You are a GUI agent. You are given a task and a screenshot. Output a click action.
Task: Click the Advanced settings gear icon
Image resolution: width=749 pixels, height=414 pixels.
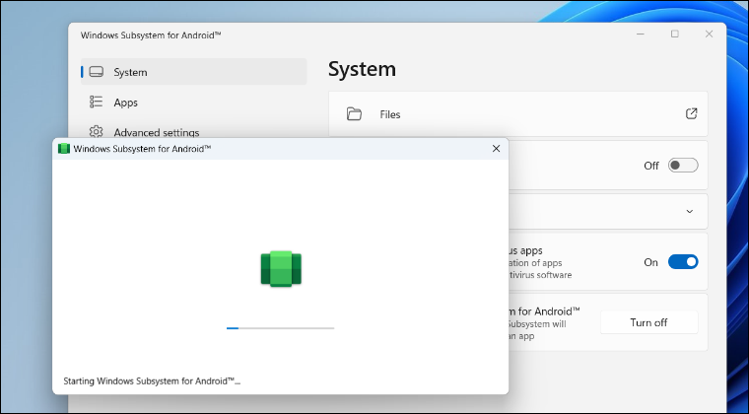(x=96, y=132)
